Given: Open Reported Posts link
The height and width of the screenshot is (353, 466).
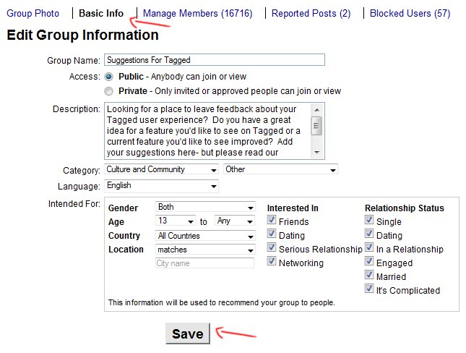Looking at the screenshot, I should [x=311, y=14].
